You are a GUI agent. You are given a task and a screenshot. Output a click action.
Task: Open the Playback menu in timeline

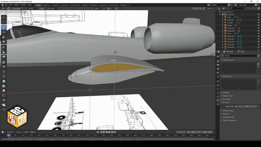11,132
